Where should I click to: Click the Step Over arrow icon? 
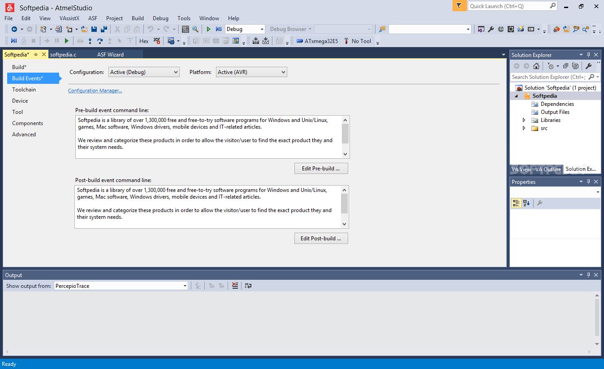(100, 41)
